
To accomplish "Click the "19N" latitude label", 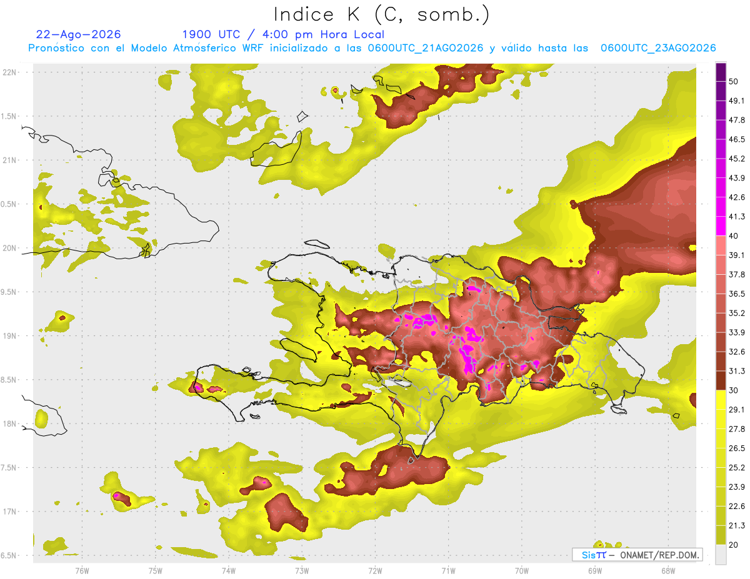I will (10, 336).
